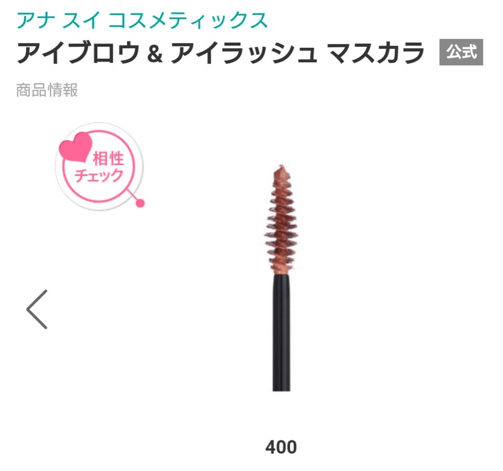Viewport: 503px width, 471px height.
Task: Click the ampersand in the product title
Action: coord(155,53)
